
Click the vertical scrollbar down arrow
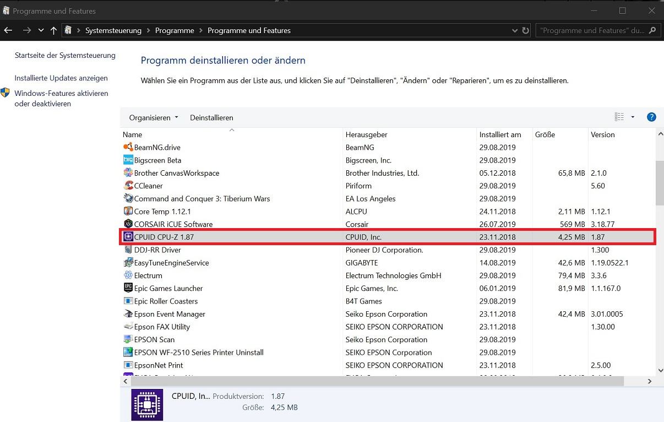click(660, 371)
